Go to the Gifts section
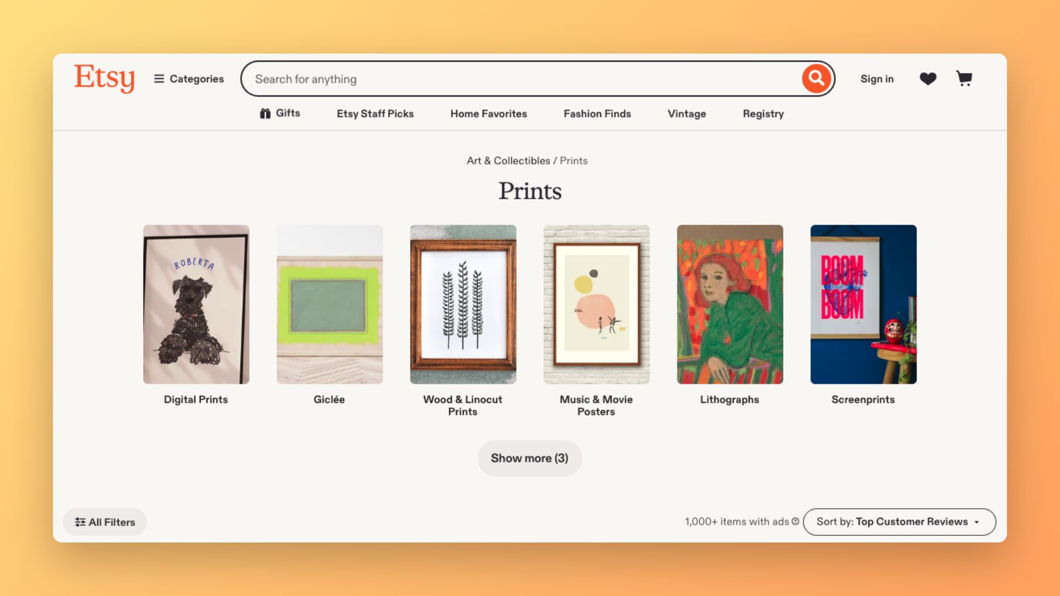This screenshot has height=596, width=1060. [x=280, y=113]
